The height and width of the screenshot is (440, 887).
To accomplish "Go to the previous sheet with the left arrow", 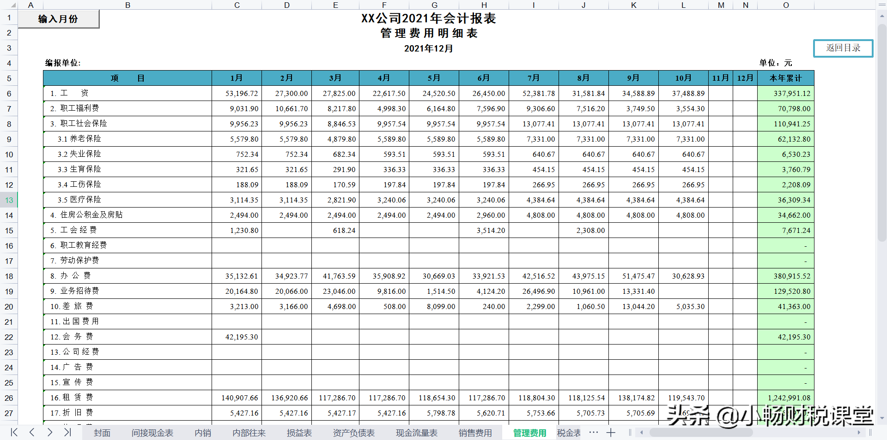I will click(x=31, y=433).
